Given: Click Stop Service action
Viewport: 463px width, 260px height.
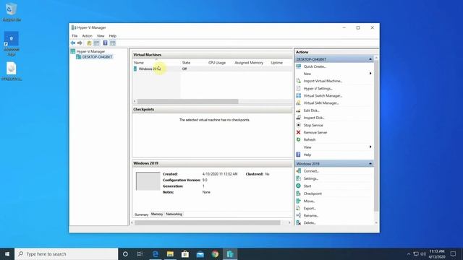Looking at the screenshot, I should pyautogui.click(x=313, y=125).
